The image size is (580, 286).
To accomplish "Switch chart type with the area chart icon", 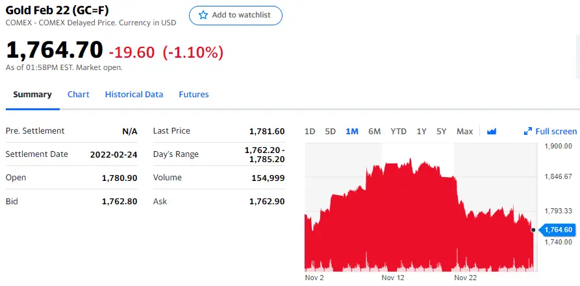I will point(491,131).
